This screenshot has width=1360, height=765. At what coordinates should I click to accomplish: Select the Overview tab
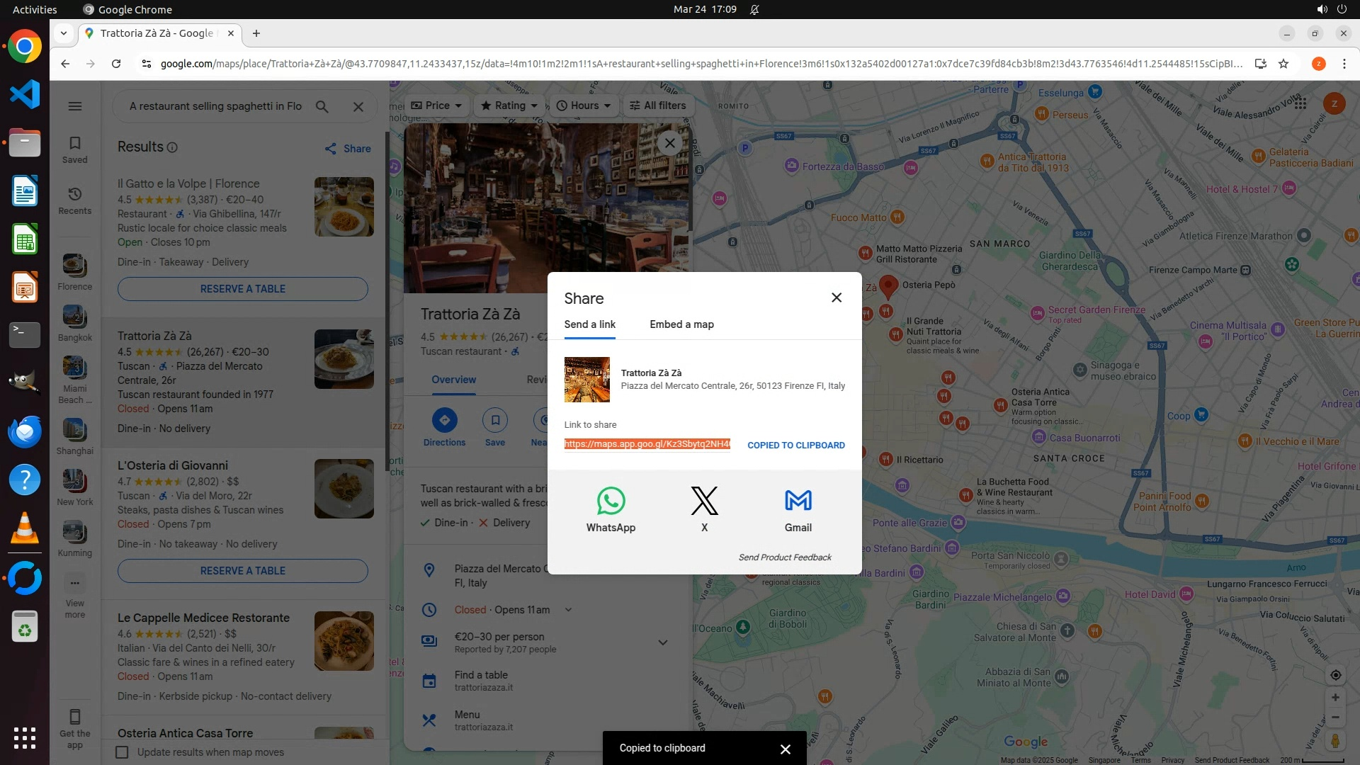(x=453, y=380)
